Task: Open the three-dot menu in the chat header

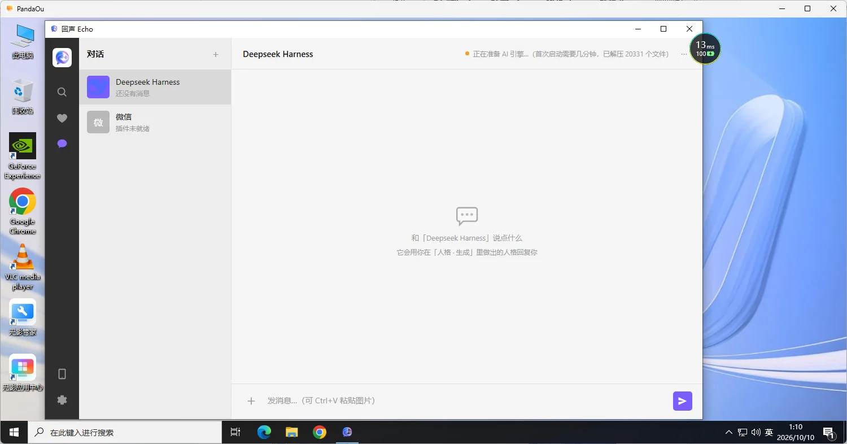Action: pos(684,54)
